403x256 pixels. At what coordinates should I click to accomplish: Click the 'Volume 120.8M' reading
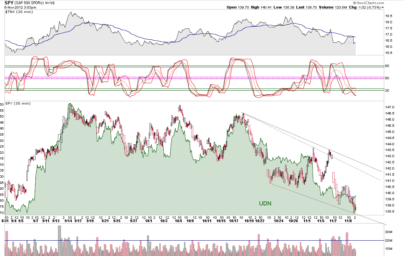333,8
